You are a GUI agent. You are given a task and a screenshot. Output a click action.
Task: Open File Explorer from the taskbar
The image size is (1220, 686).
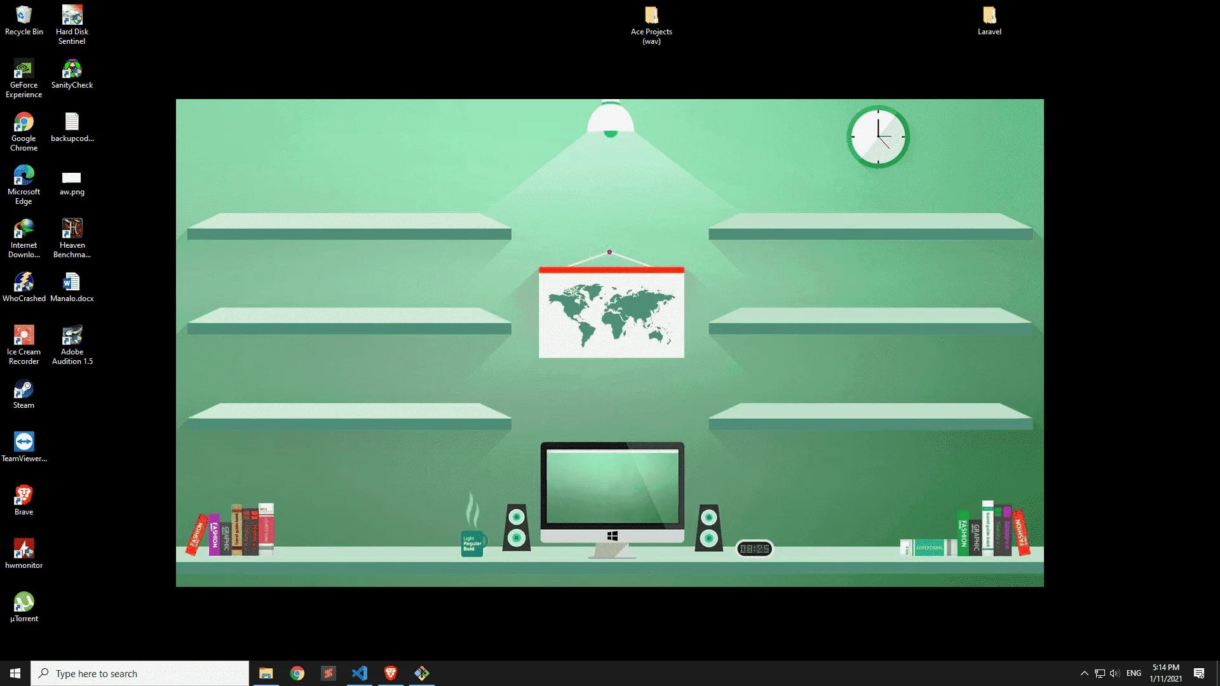(x=266, y=673)
